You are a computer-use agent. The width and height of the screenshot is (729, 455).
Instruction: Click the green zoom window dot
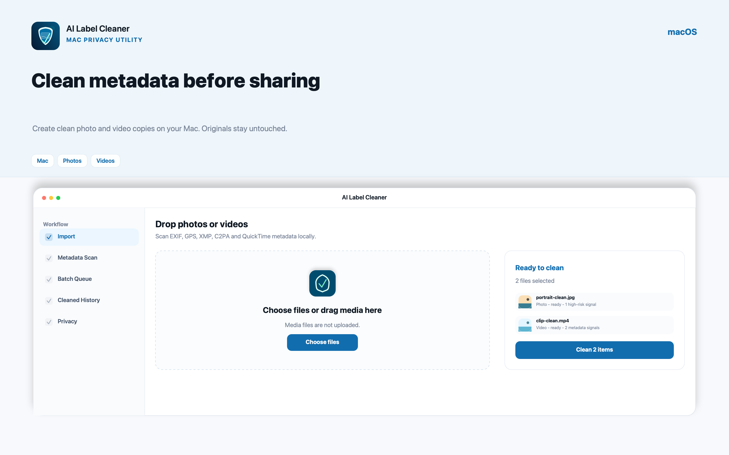pyautogui.click(x=58, y=198)
